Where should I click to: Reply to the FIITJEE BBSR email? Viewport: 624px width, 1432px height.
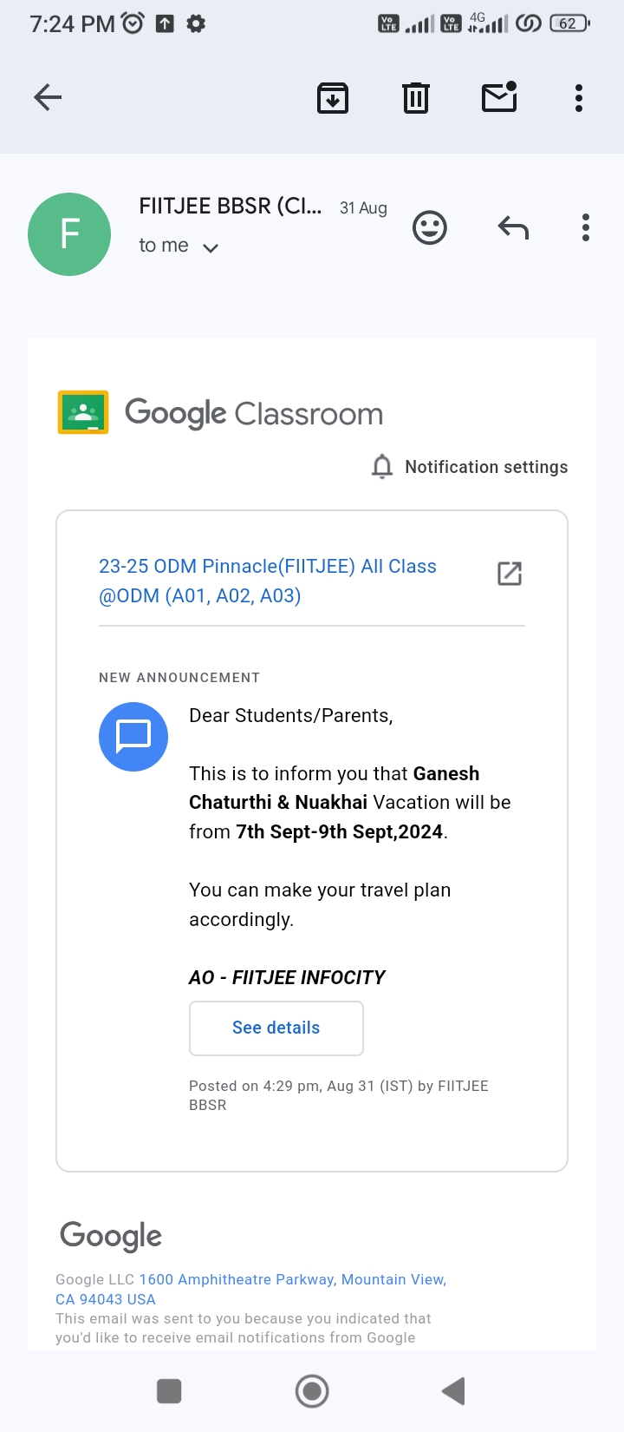[513, 228]
